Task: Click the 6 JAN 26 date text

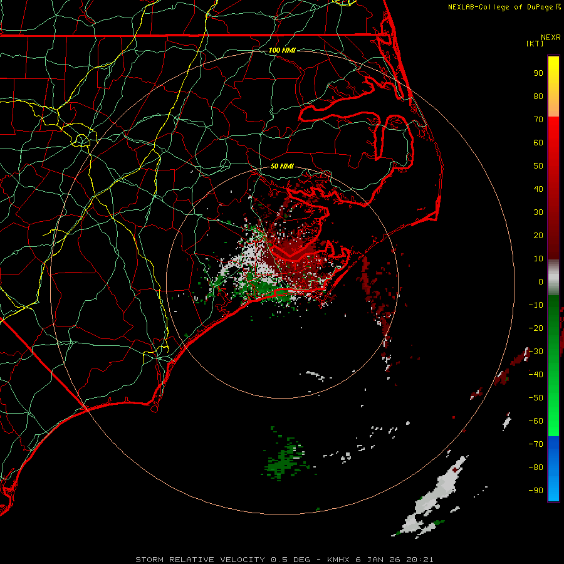Action: pyautogui.click(x=378, y=560)
